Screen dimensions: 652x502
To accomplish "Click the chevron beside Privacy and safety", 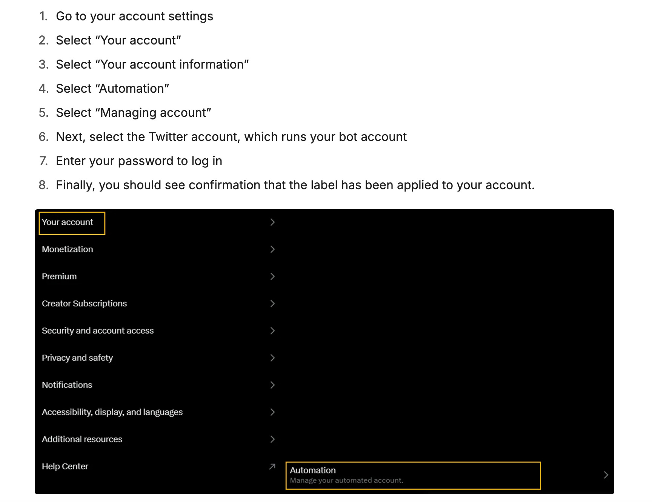I will [272, 358].
